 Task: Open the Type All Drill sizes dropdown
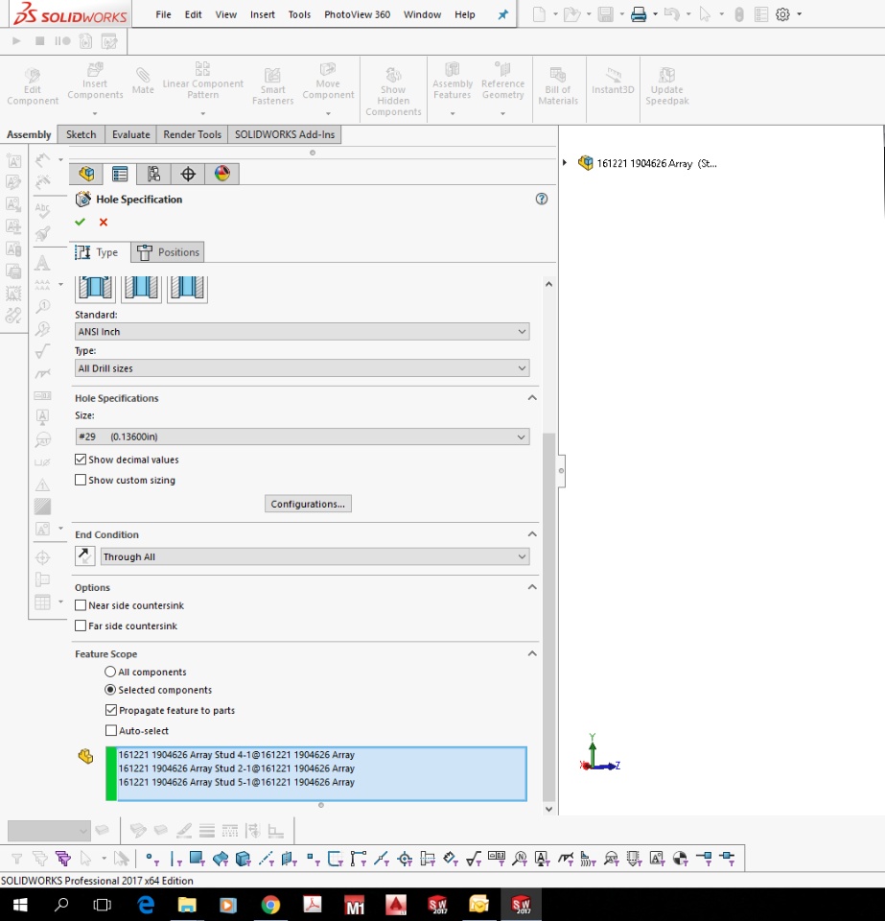point(302,368)
